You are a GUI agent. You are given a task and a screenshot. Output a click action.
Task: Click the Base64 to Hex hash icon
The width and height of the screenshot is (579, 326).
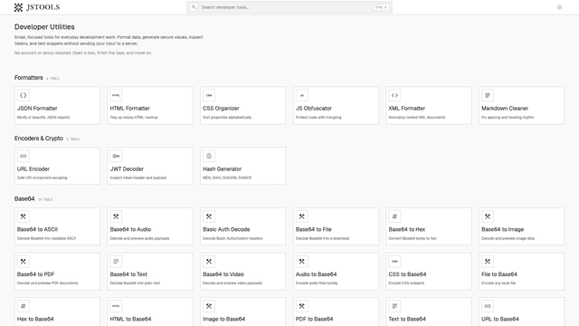(394, 216)
